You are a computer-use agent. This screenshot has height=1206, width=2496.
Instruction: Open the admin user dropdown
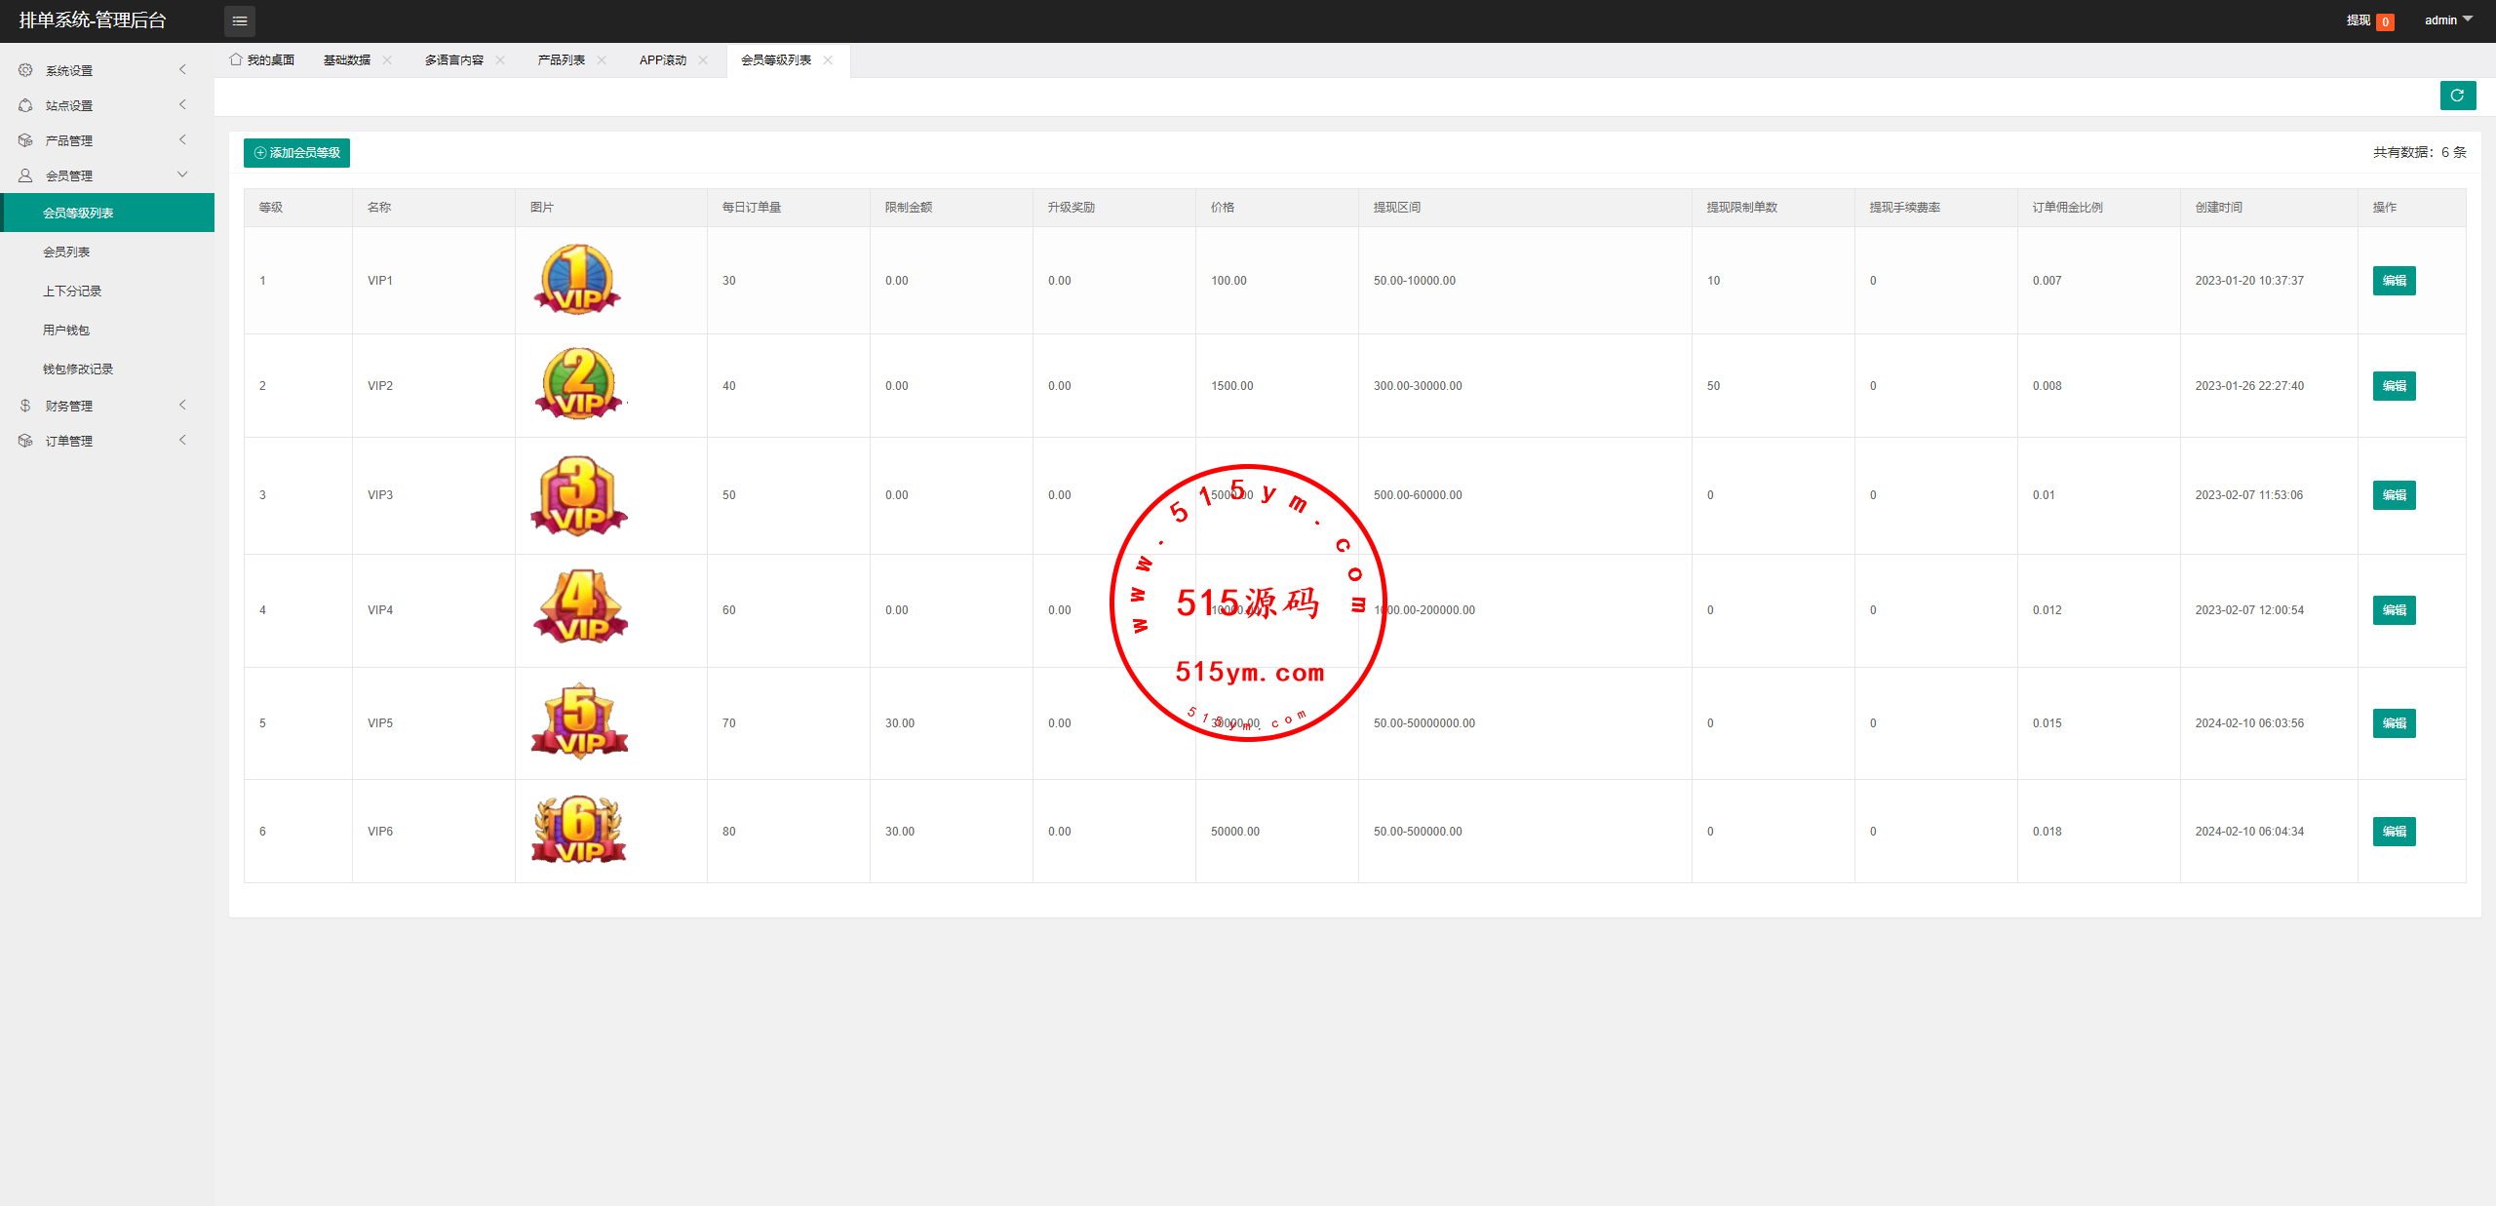click(2448, 20)
